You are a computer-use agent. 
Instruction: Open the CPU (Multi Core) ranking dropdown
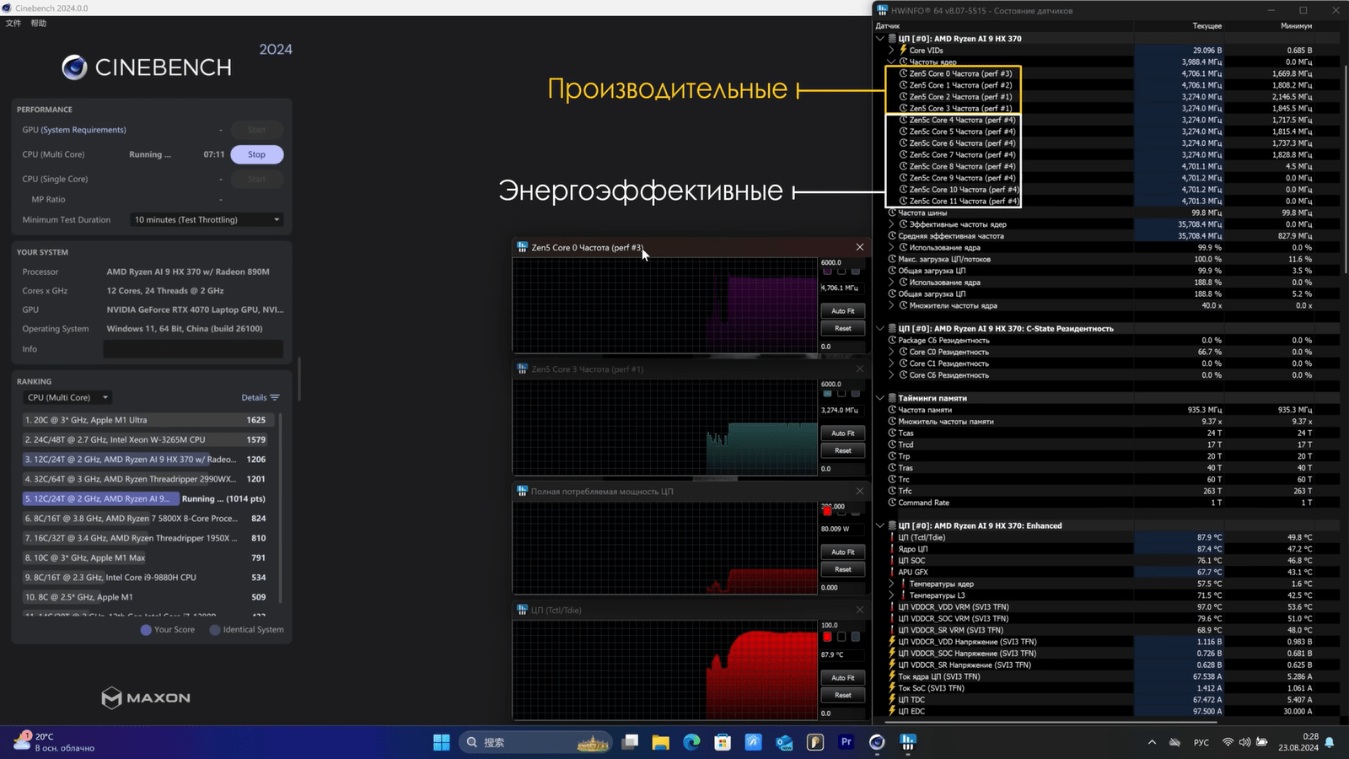tap(67, 397)
